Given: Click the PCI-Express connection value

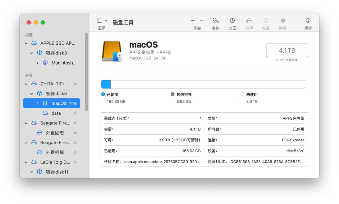Looking at the screenshot, I should click(293, 140).
